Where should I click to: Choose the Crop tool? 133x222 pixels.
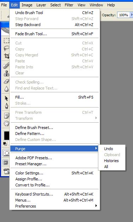(6, 56)
